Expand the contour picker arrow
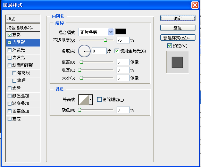The width and height of the screenshot is (201, 167). (91, 100)
